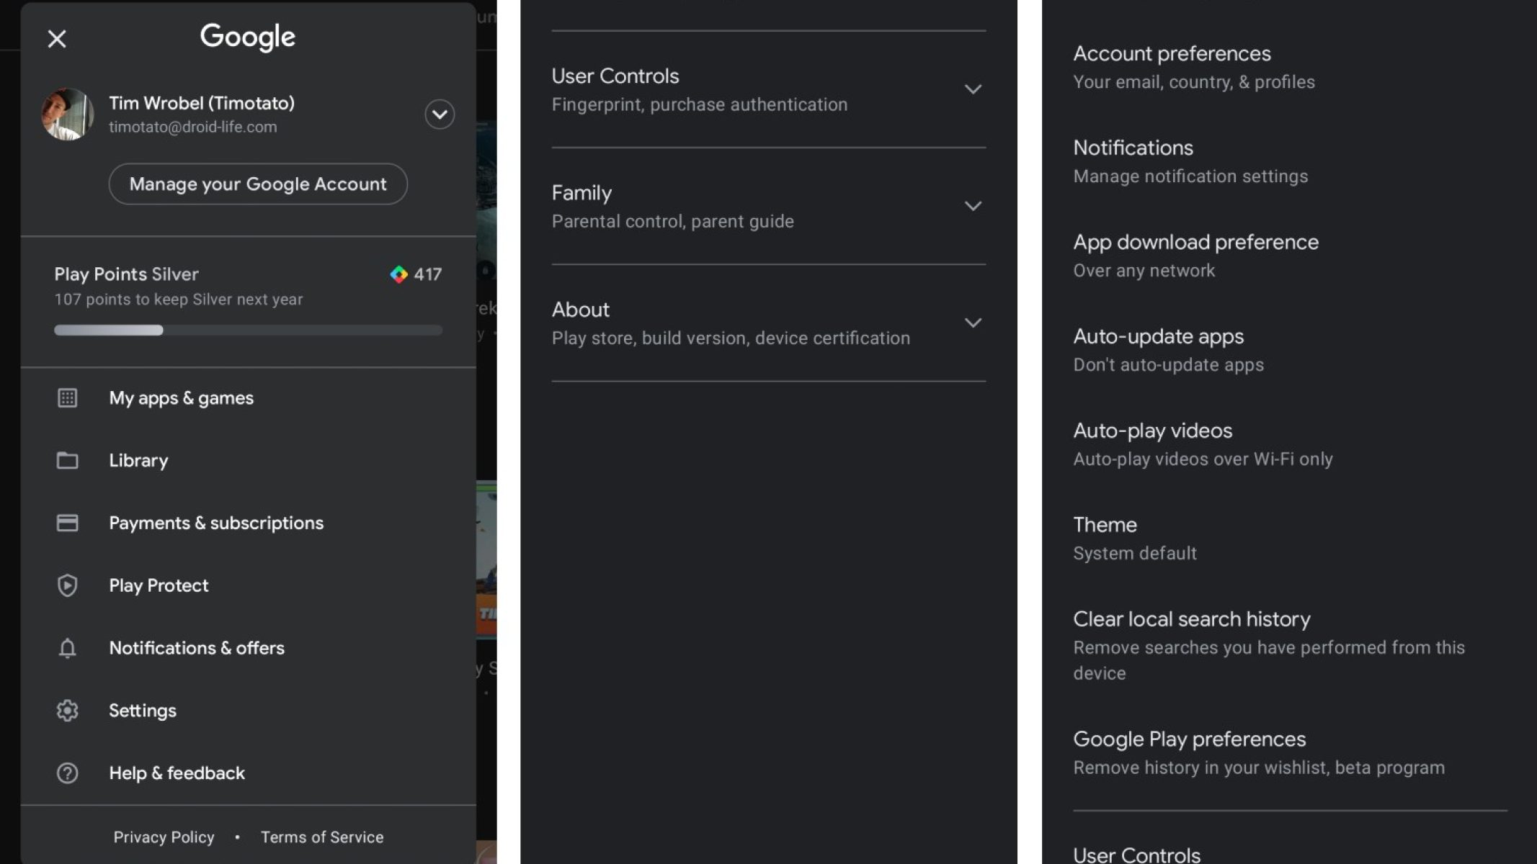Click the My apps & games grid icon
This screenshot has height=864, width=1537.
(67, 398)
